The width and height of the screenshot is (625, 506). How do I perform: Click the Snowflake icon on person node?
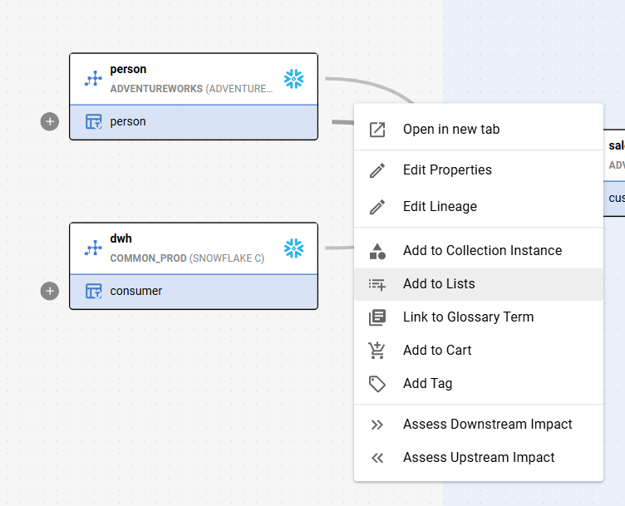pos(293,79)
